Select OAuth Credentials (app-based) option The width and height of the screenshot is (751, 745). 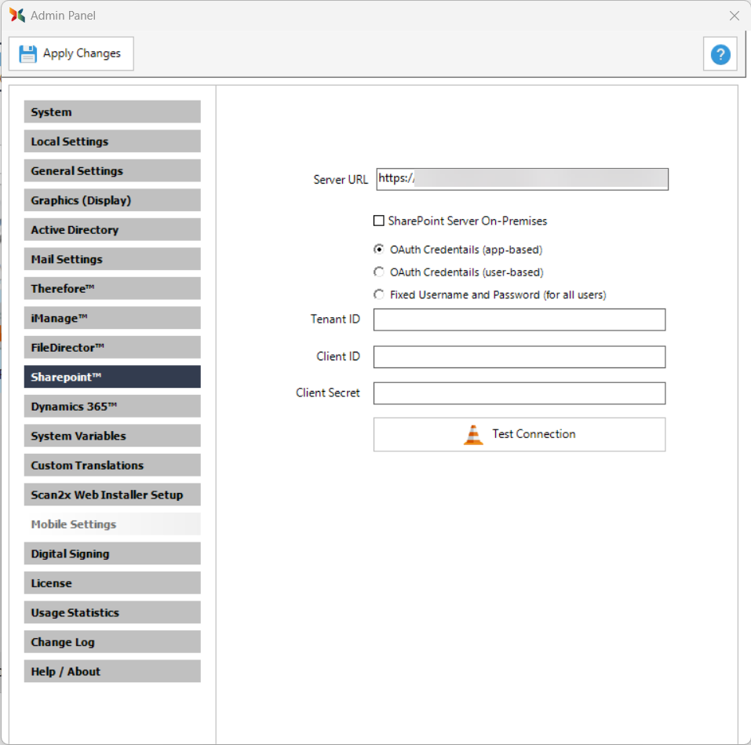coord(379,250)
